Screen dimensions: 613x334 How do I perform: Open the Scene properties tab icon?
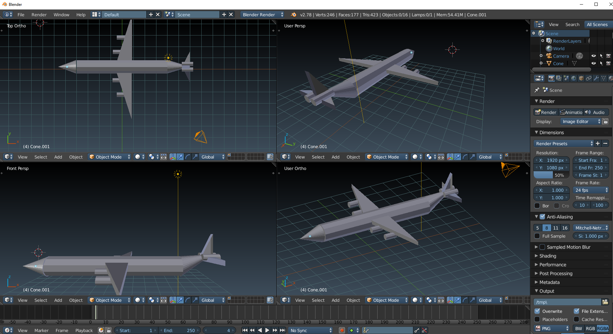click(566, 78)
